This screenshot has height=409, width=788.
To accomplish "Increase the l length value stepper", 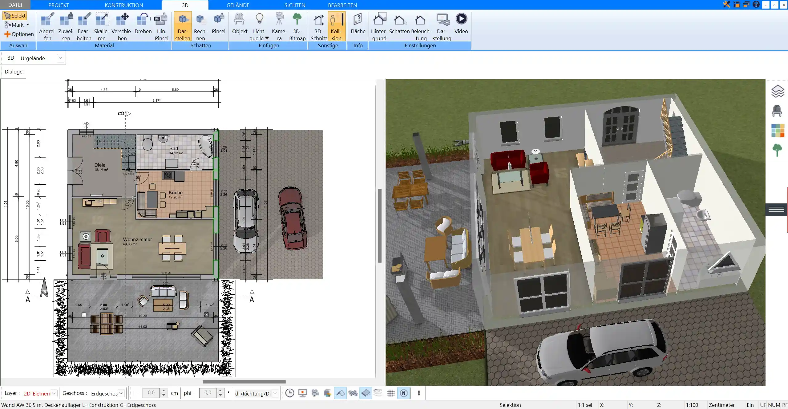I will (164, 391).
